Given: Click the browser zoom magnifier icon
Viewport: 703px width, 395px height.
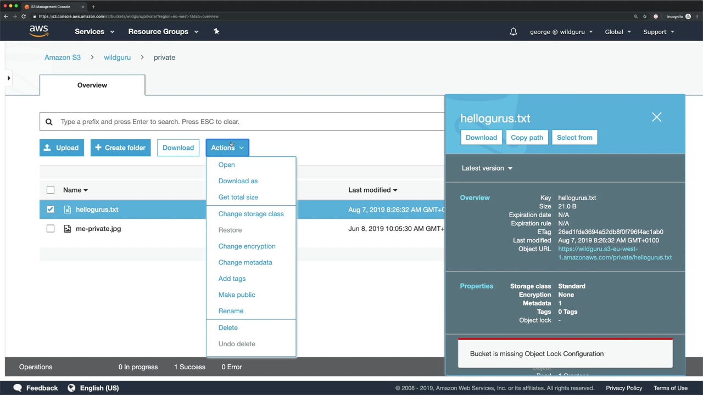Looking at the screenshot, I should (x=636, y=16).
